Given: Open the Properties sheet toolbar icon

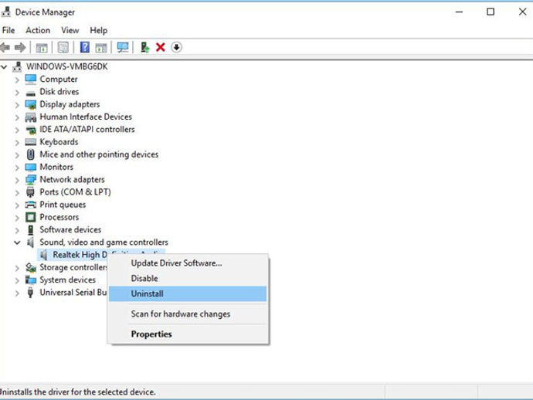Looking at the screenshot, I should click(63, 48).
